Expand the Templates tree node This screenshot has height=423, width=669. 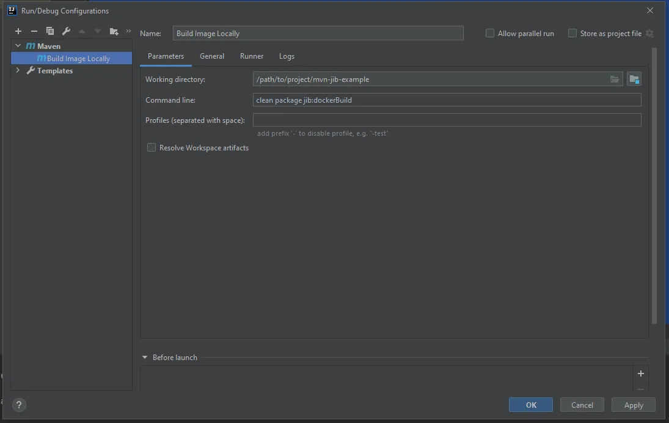tap(18, 71)
